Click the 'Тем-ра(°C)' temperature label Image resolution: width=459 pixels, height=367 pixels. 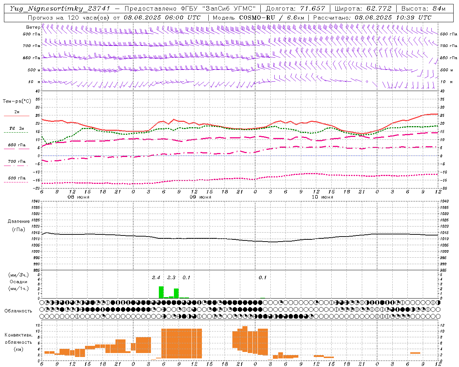(17, 101)
